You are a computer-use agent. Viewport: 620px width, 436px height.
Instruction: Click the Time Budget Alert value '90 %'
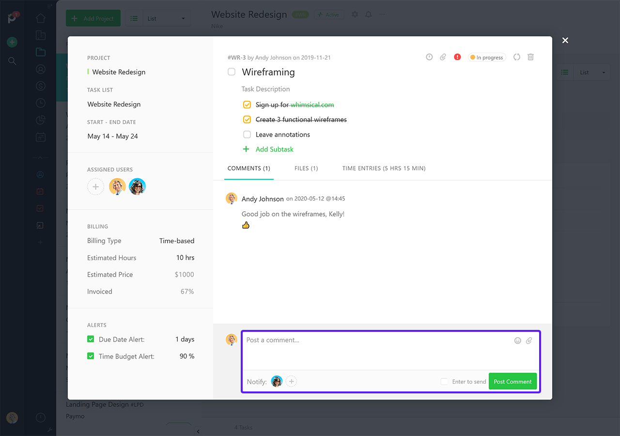pyautogui.click(x=187, y=356)
